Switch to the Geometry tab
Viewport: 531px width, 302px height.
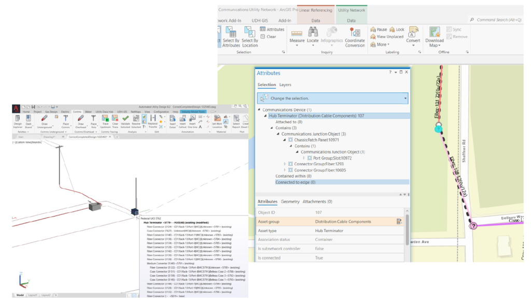point(290,202)
